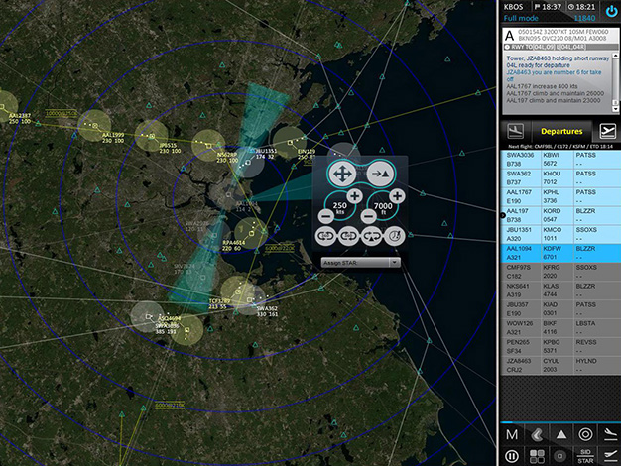The image size is (621, 466).
Task: Toggle the SID/STAR display
Action: 585,456
